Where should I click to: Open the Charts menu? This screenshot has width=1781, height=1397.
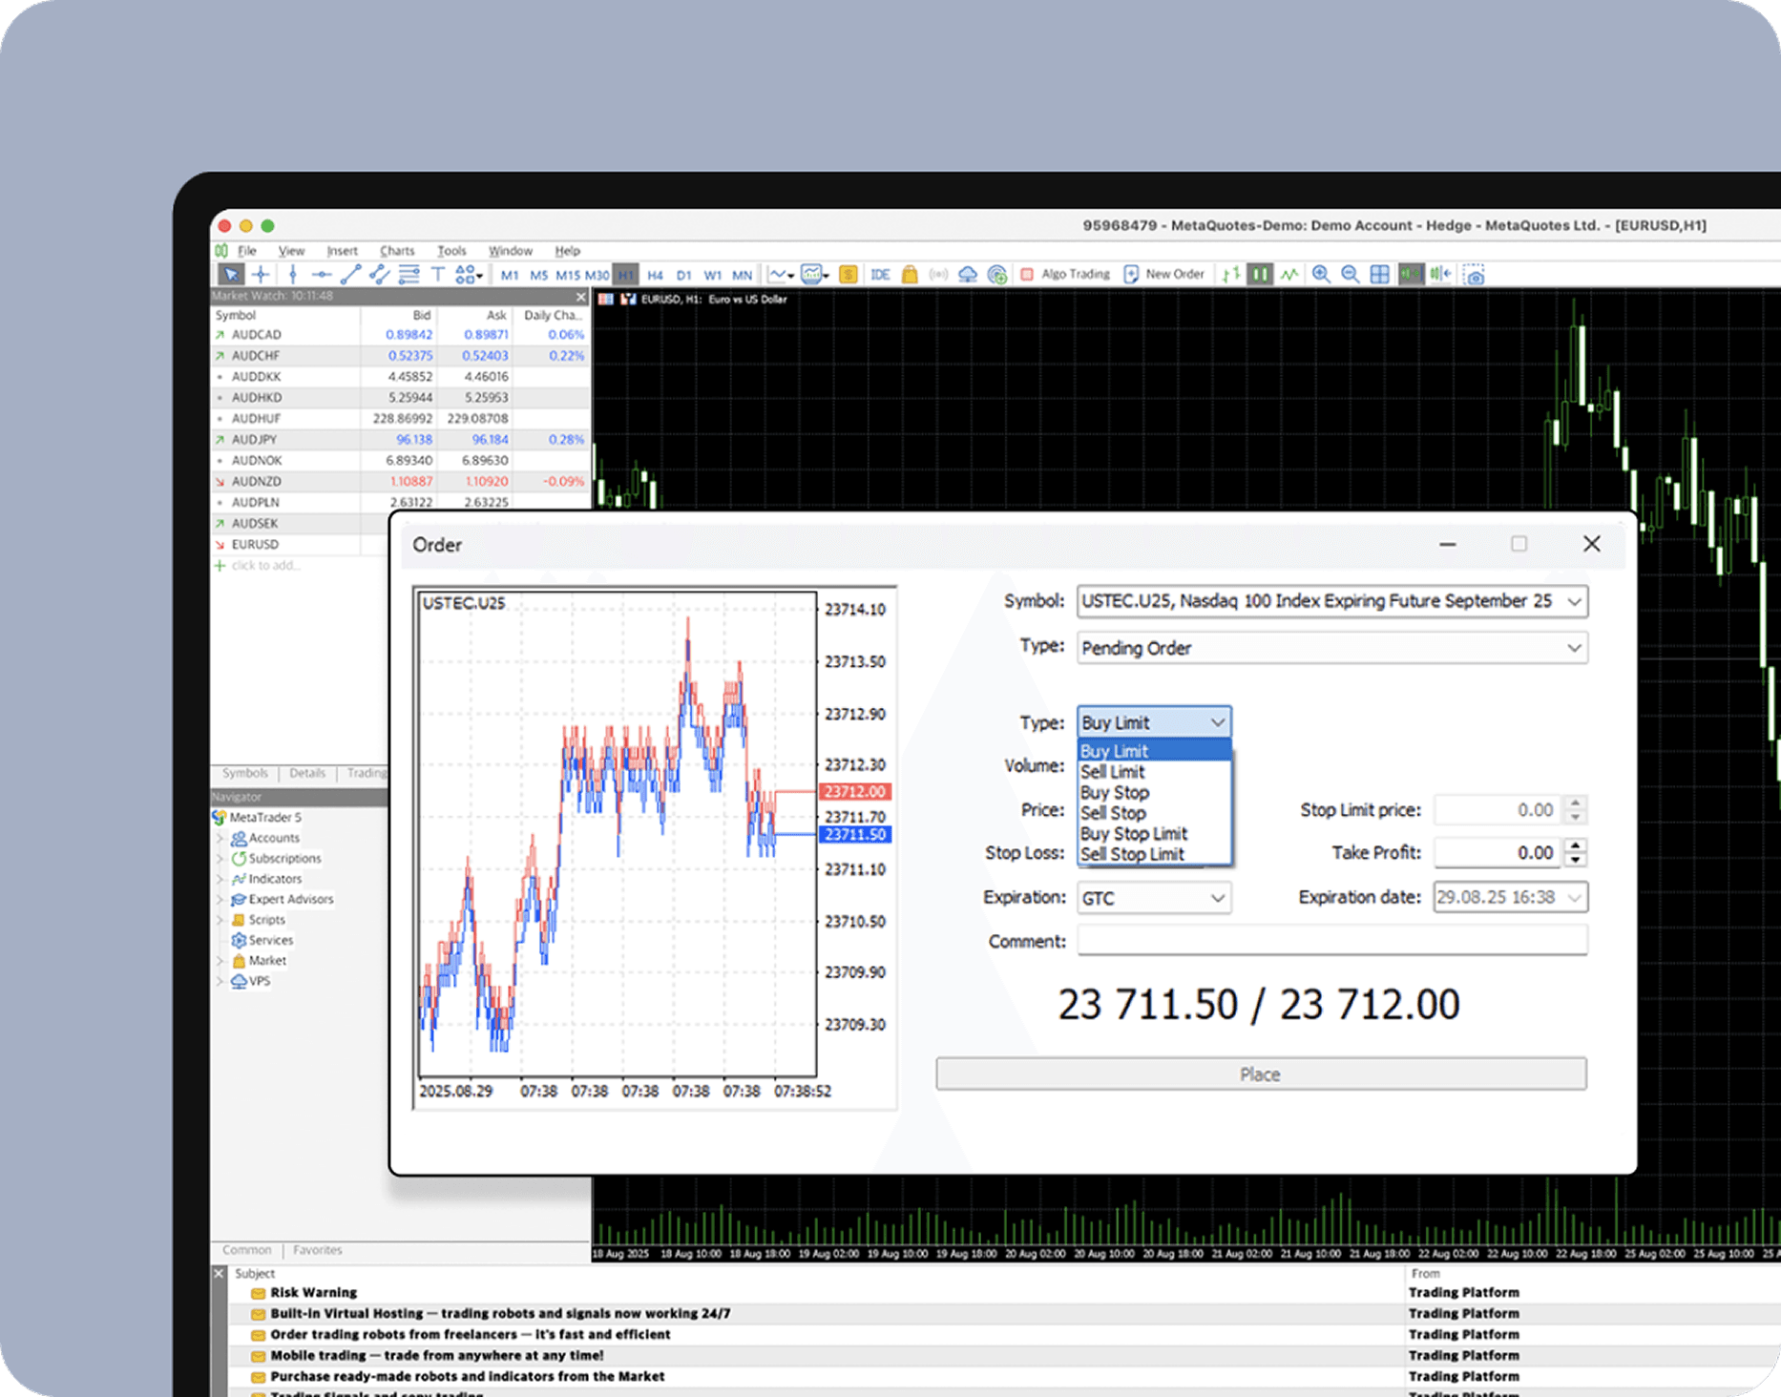pyautogui.click(x=396, y=251)
